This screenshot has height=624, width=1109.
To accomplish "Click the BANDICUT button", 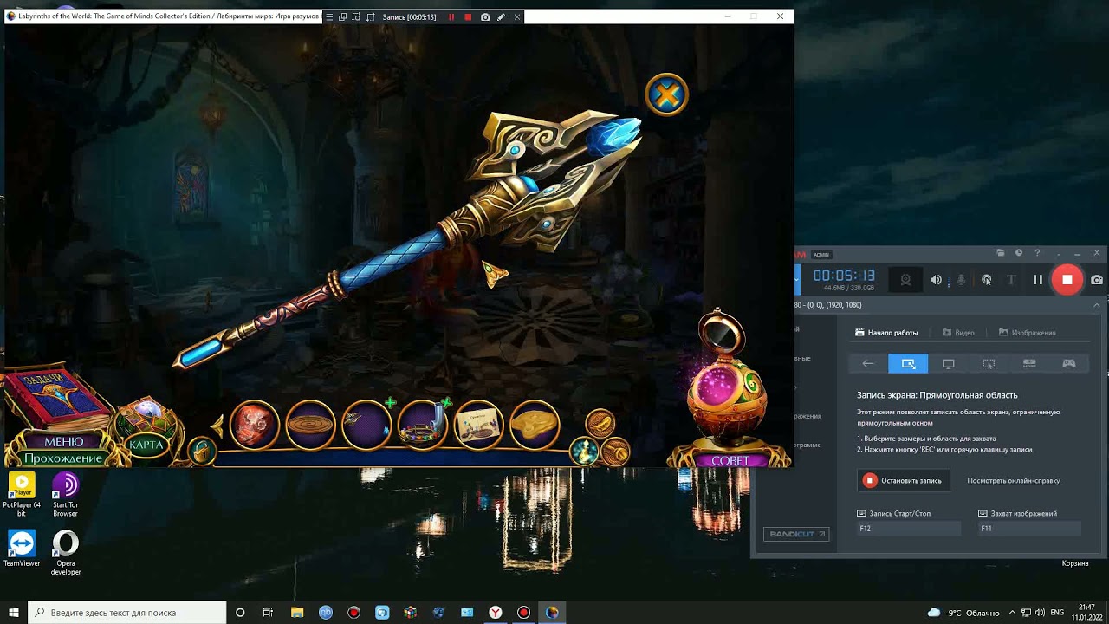I will (795, 534).
